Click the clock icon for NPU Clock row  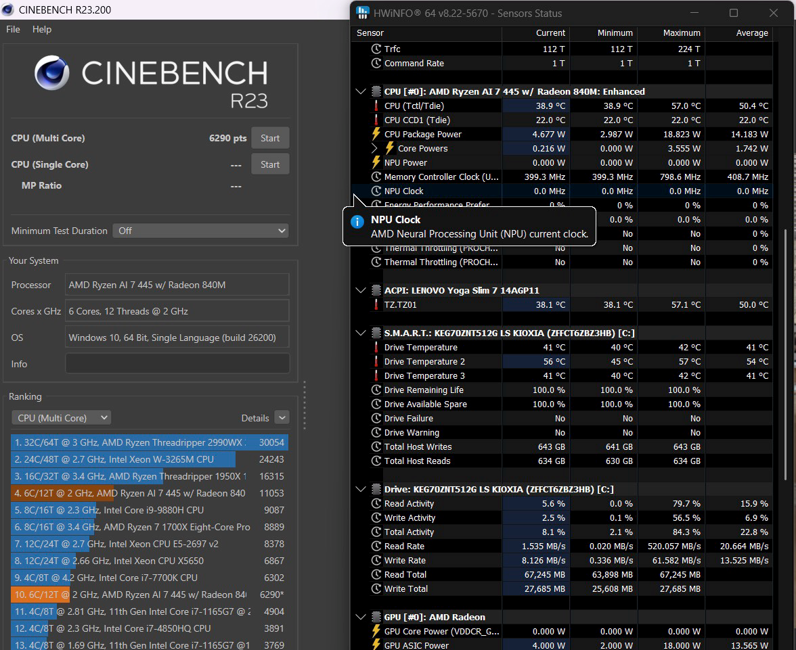click(x=376, y=191)
